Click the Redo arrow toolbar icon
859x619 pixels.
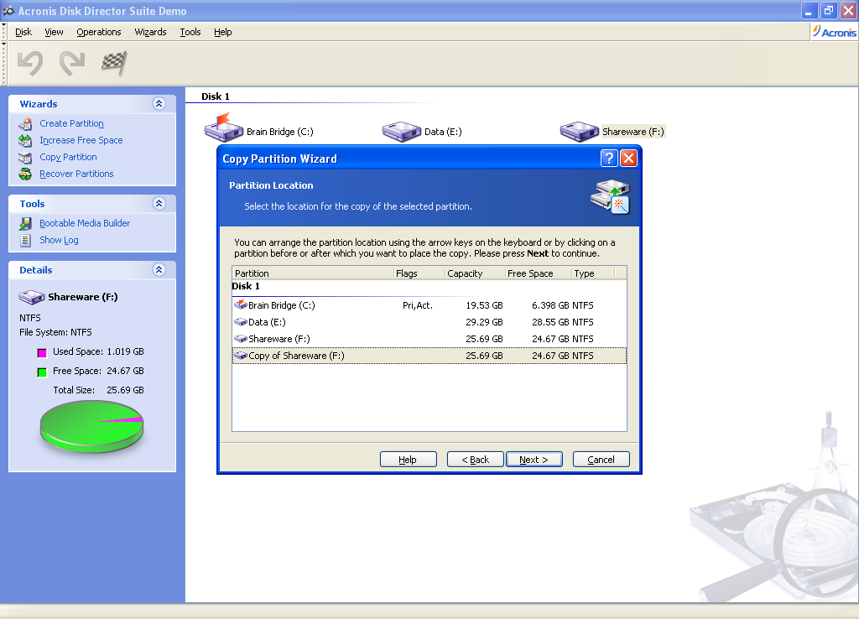(x=72, y=63)
